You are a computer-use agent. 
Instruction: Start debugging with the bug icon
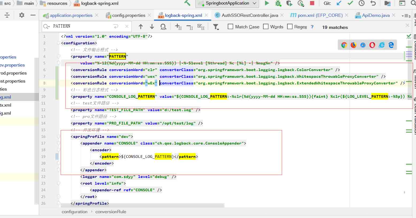pos(278,3)
